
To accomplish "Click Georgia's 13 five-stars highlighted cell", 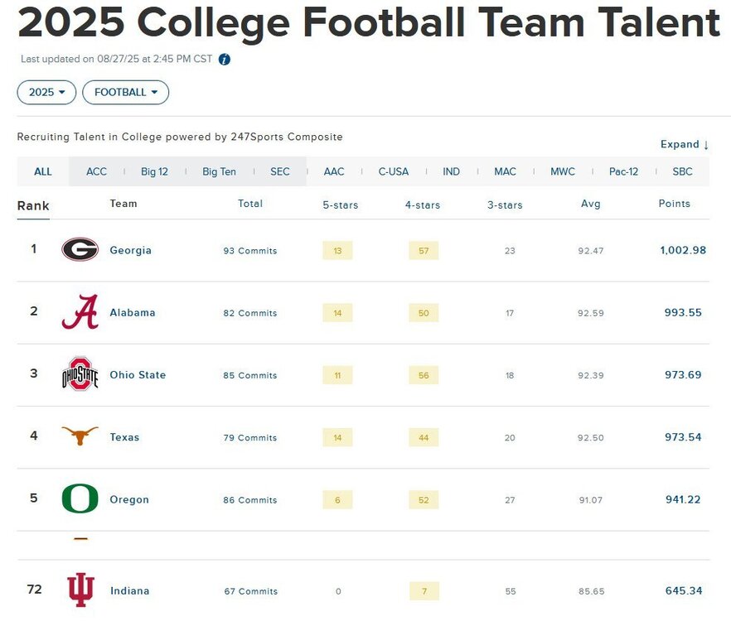I will click(337, 250).
